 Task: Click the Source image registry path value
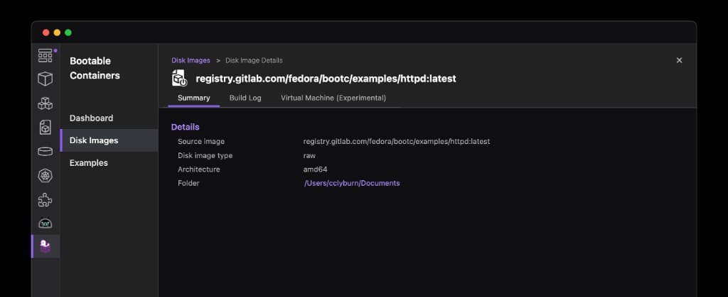pos(397,142)
